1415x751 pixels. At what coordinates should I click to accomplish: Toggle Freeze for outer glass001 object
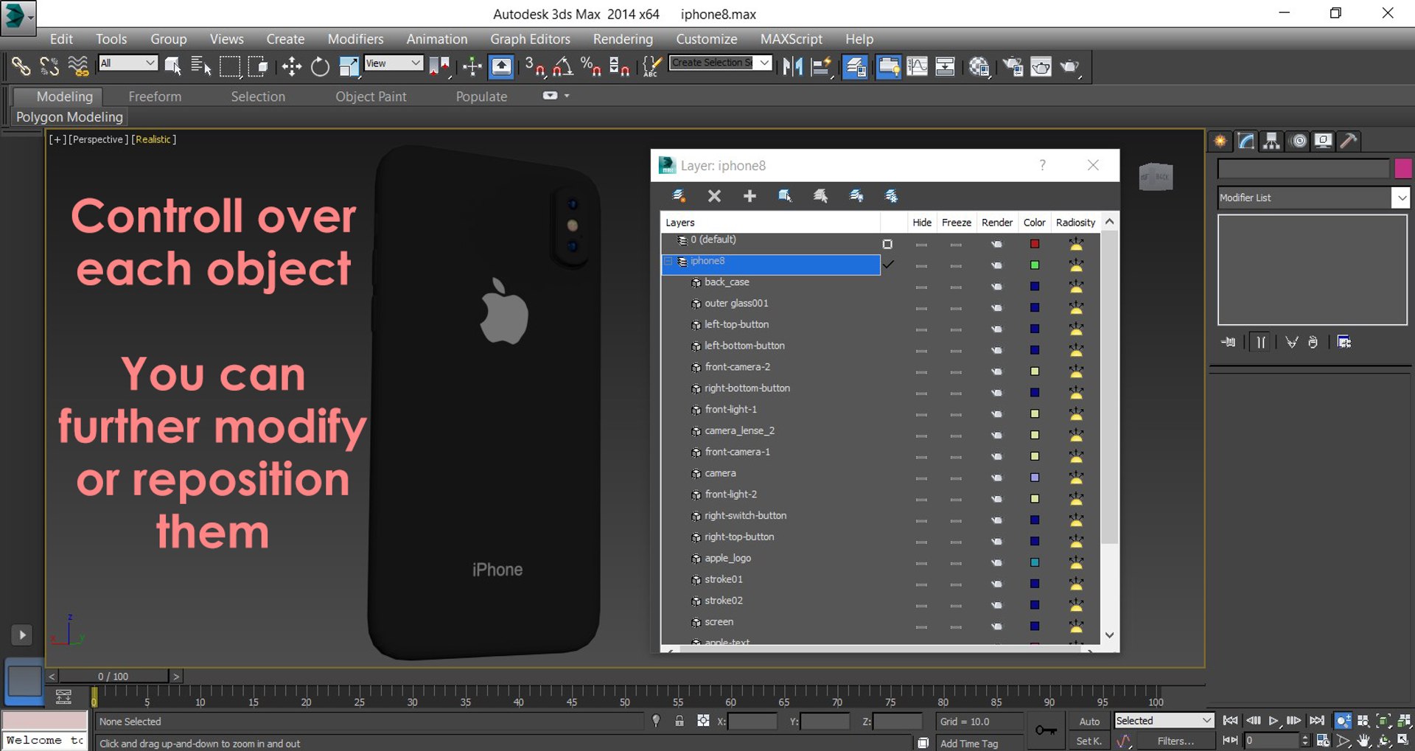coord(956,308)
